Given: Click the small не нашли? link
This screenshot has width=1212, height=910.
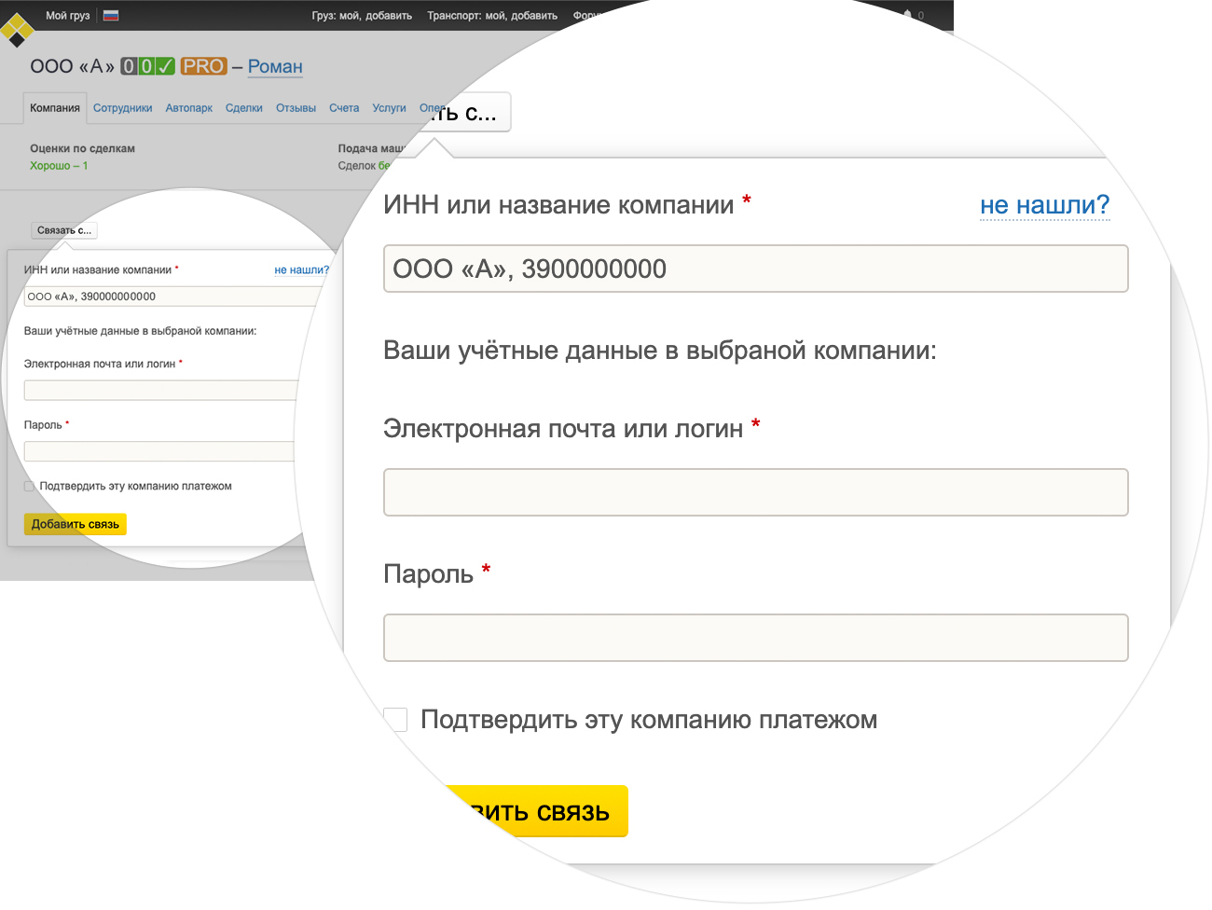Looking at the screenshot, I should coord(301,270).
